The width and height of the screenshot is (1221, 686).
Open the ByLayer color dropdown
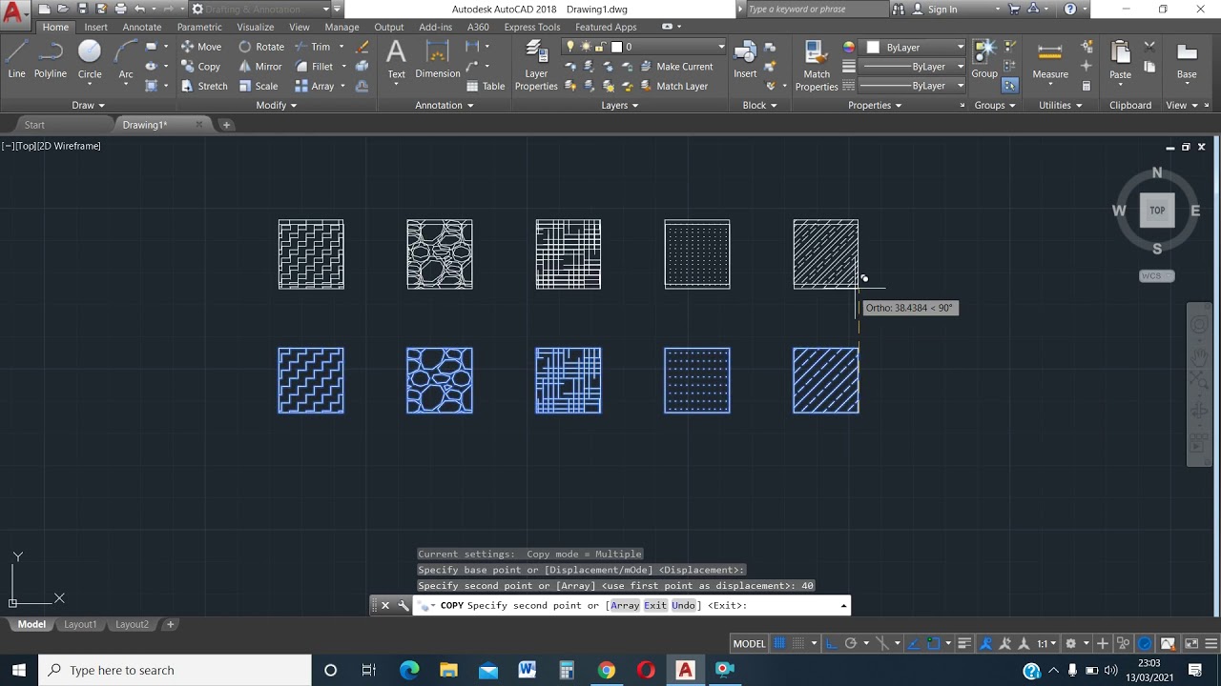point(914,47)
